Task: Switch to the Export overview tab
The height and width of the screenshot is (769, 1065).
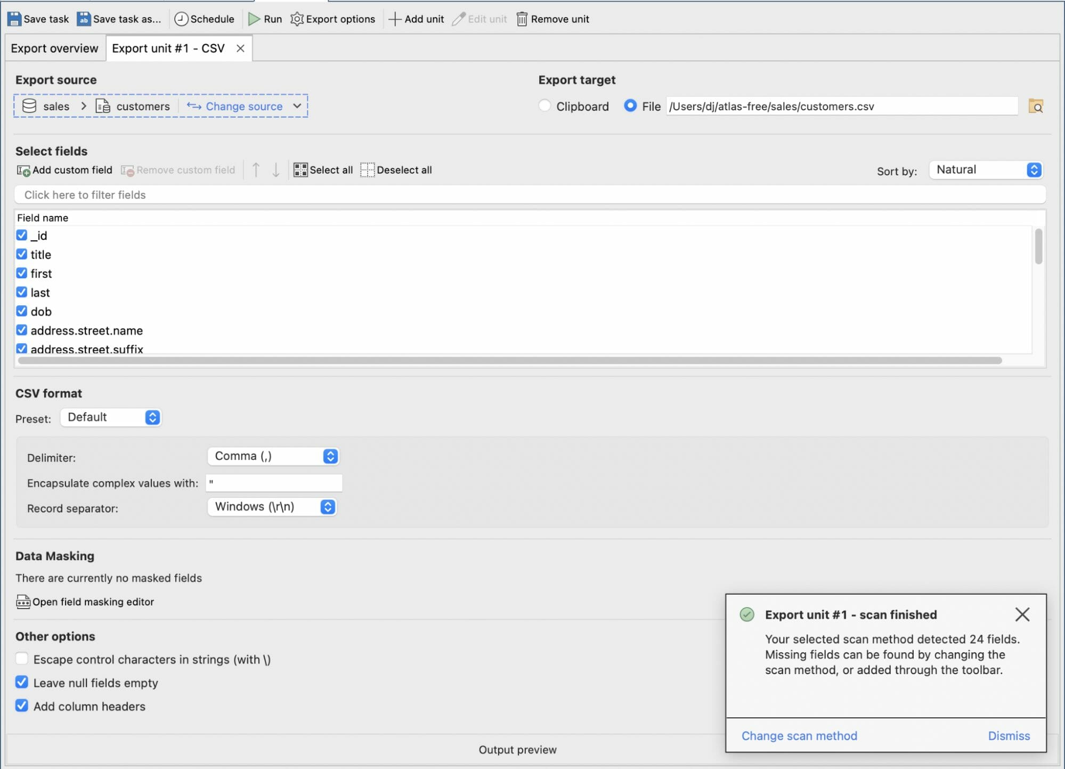Action: (x=54, y=48)
